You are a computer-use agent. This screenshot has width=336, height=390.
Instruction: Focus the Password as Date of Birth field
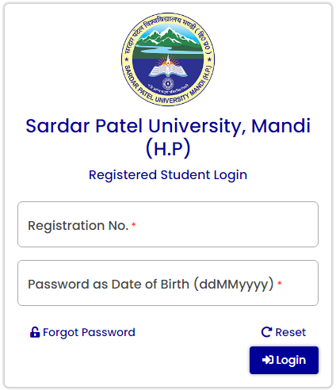168,283
